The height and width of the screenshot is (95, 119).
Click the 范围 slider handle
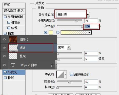(x=70, y=82)
